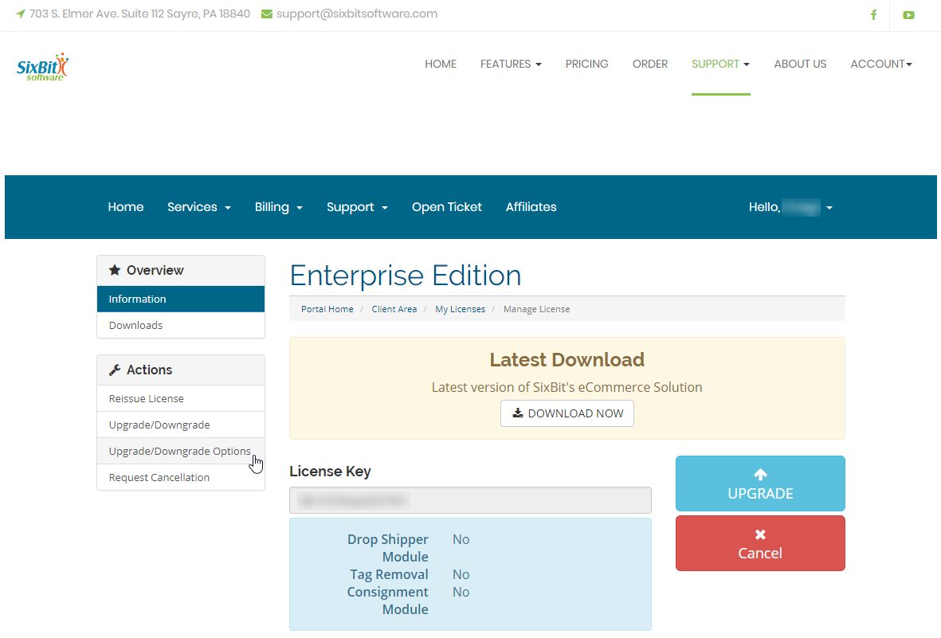Choose Upgrade/Downgrade Options under Actions
The height and width of the screenshot is (638, 941).
pyautogui.click(x=181, y=452)
